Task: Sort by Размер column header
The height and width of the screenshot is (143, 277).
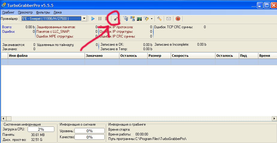Action: point(159,56)
